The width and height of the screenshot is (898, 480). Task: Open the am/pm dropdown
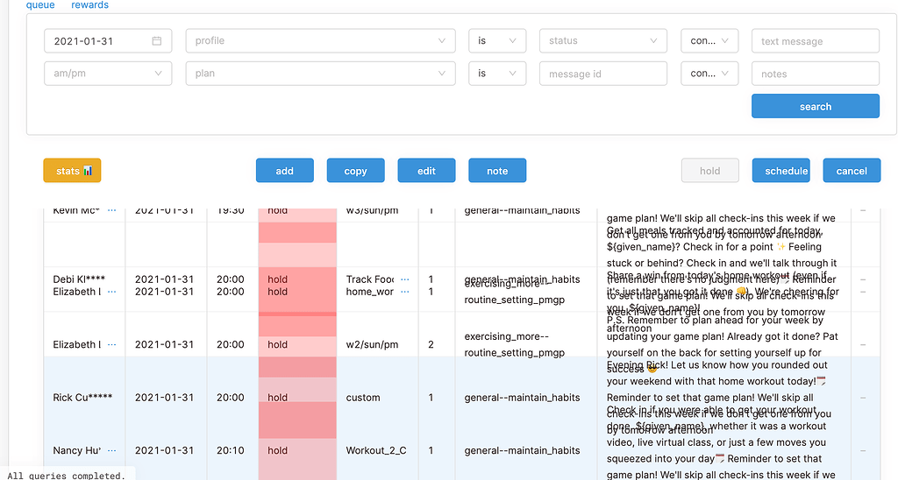tap(108, 74)
